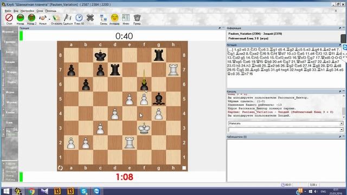347x195 pixels.
Task: Click the greyed-out X toolbar icon
Action: pyautogui.click(x=90, y=18)
